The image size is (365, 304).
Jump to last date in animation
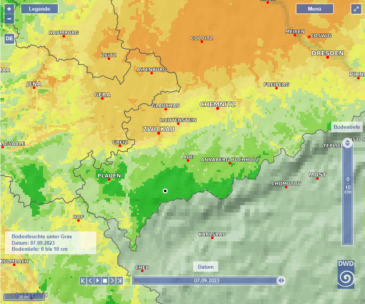point(119,281)
